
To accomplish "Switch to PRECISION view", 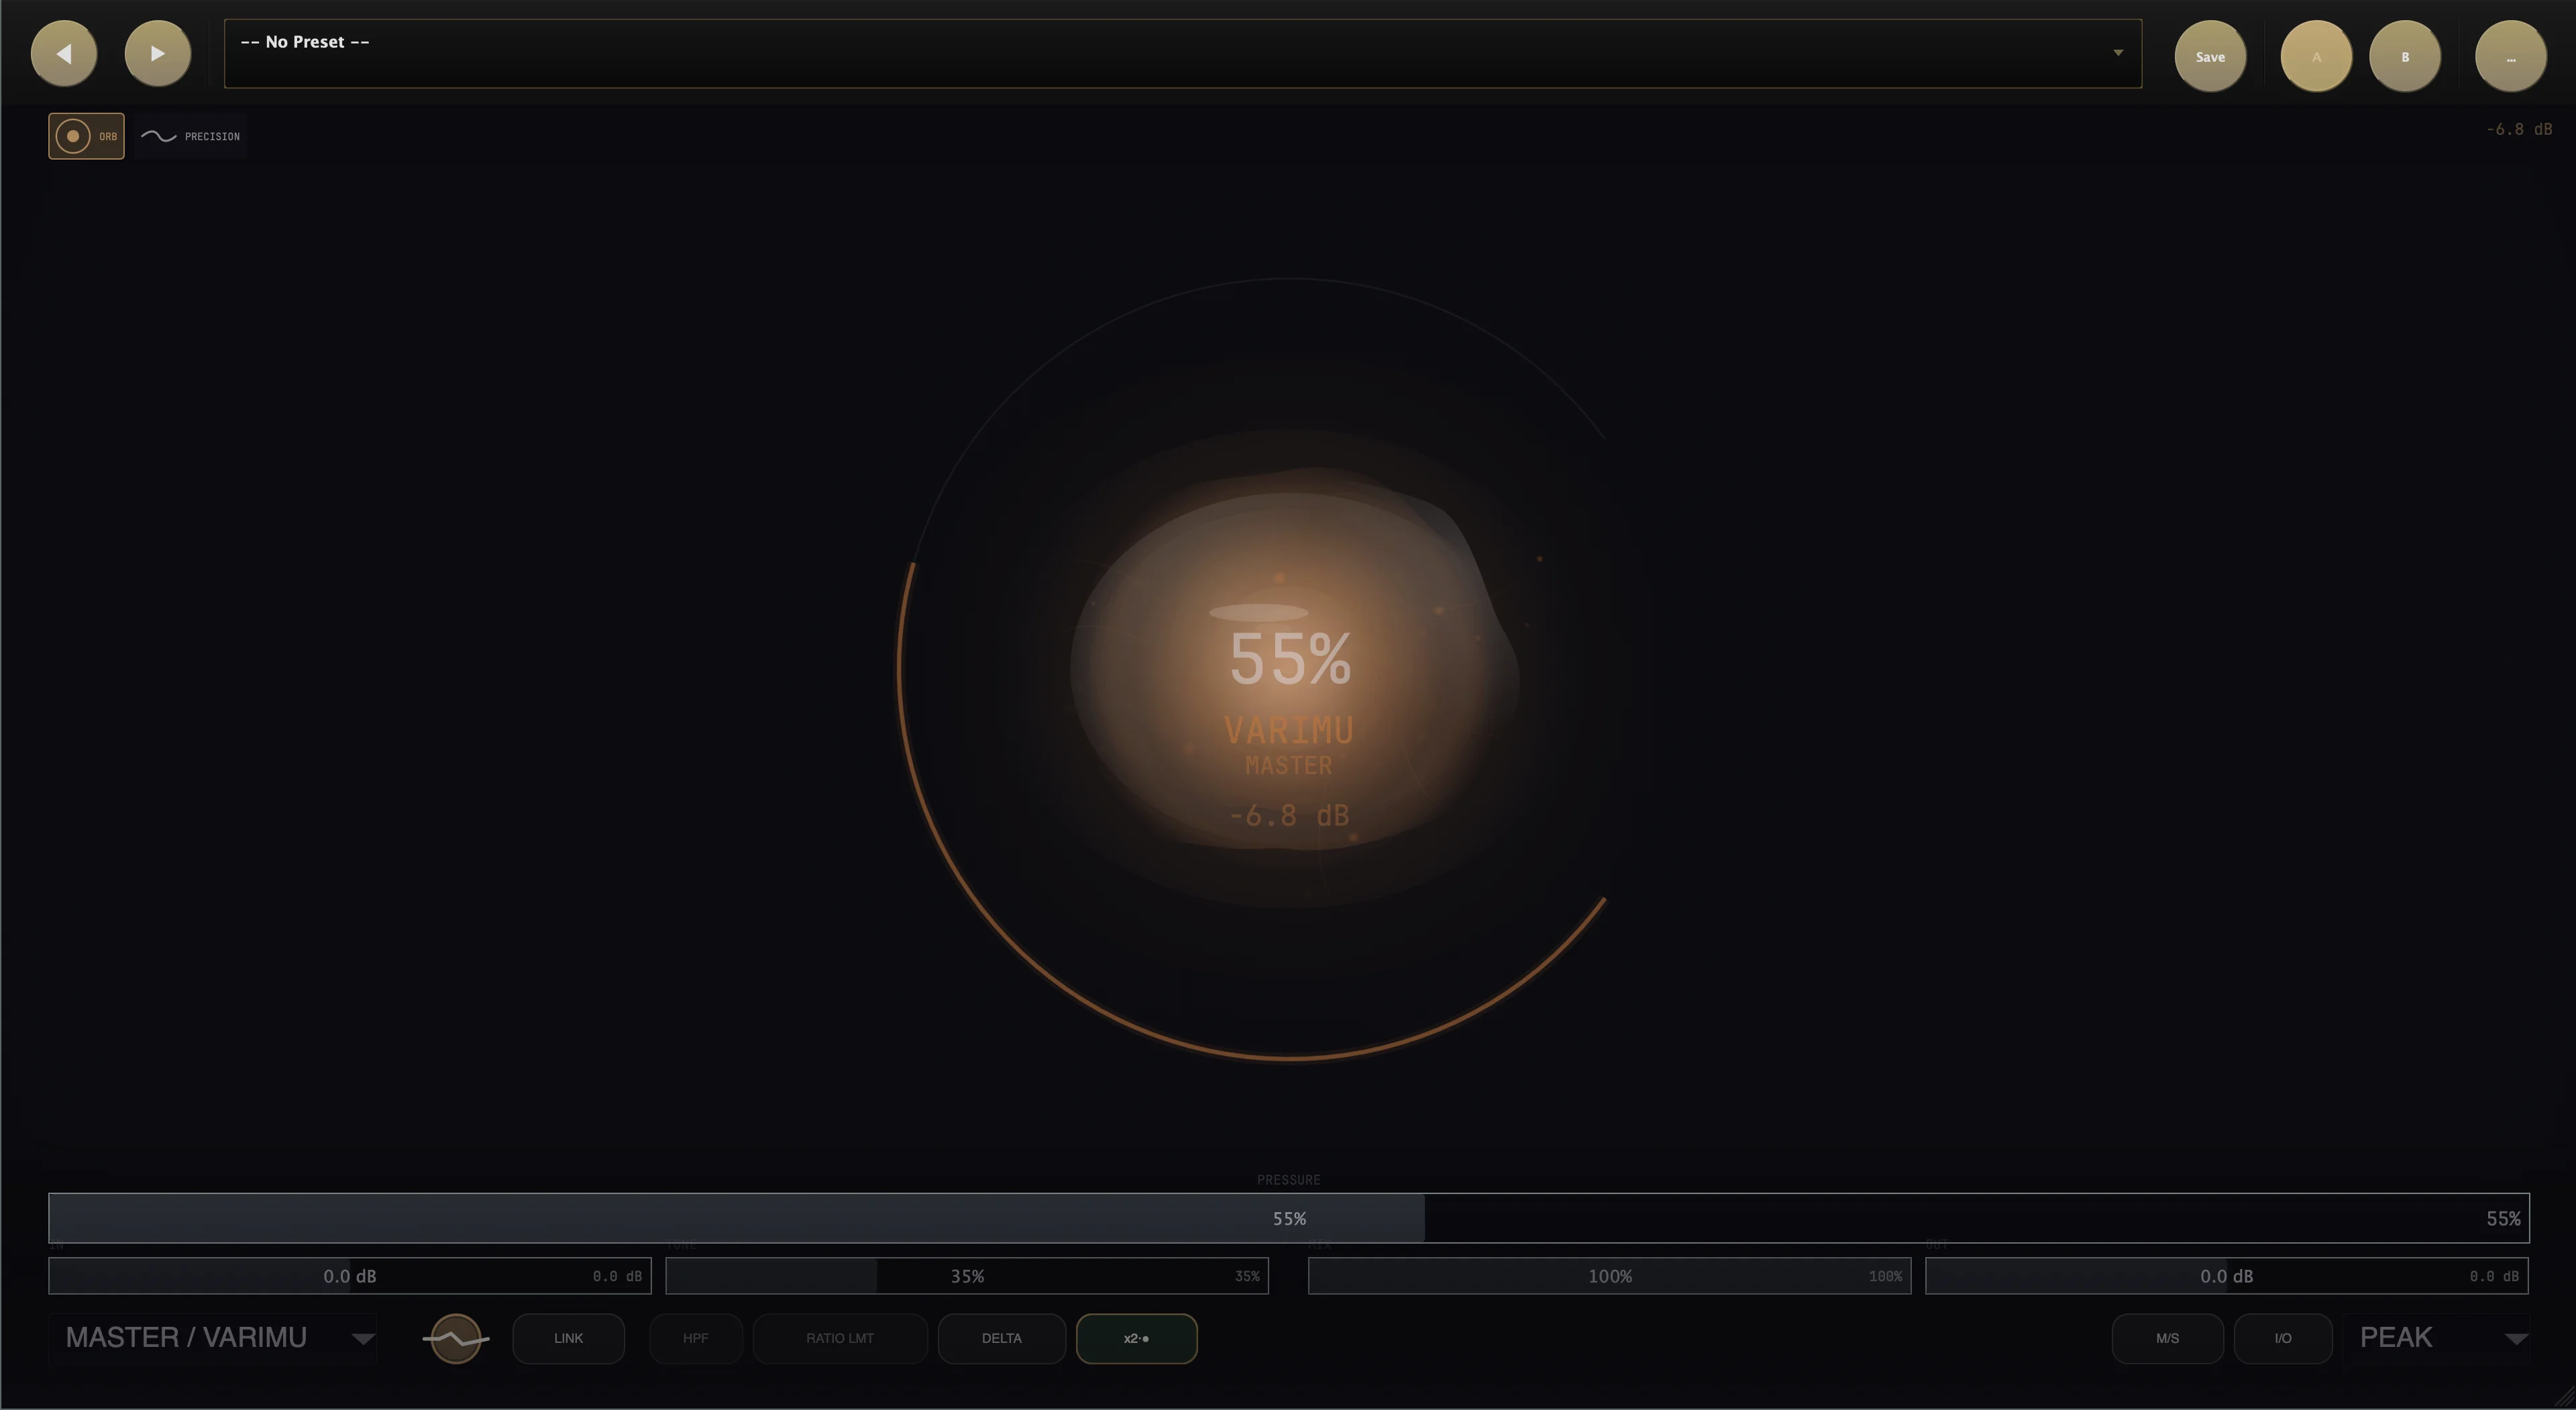I will [x=190, y=136].
